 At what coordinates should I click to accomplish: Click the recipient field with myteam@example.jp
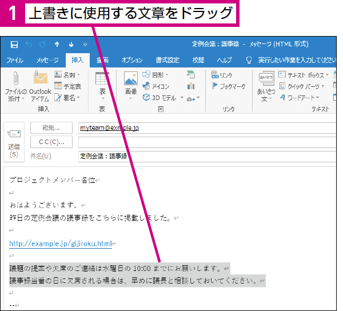[207, 127]
